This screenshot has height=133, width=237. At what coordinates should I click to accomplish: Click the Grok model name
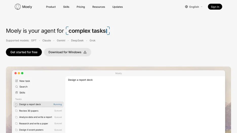click(92, 41)
